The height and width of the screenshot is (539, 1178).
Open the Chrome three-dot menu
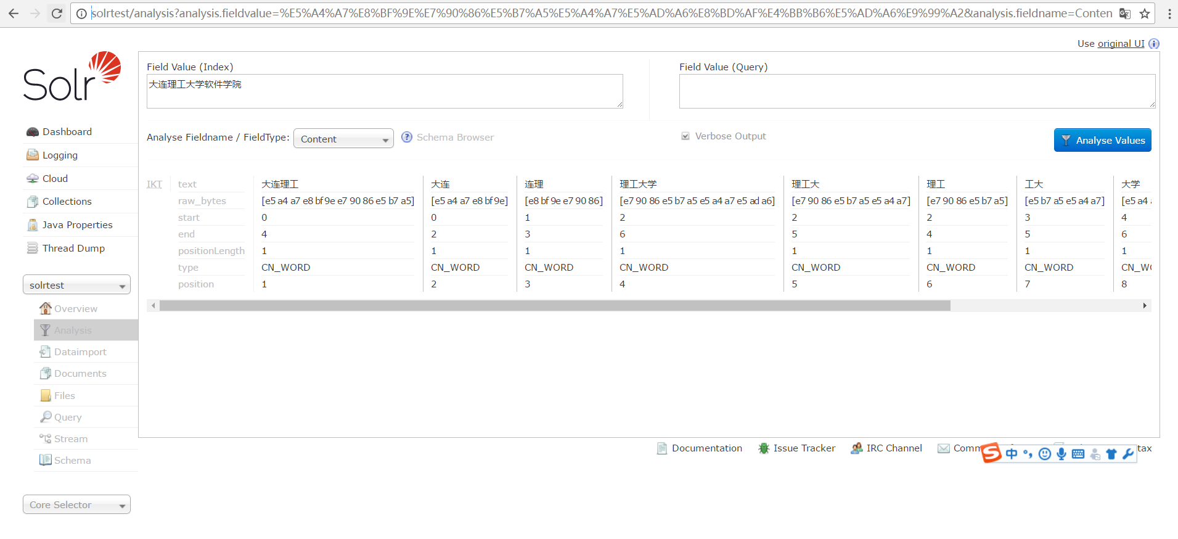(x=1169, y=14)
